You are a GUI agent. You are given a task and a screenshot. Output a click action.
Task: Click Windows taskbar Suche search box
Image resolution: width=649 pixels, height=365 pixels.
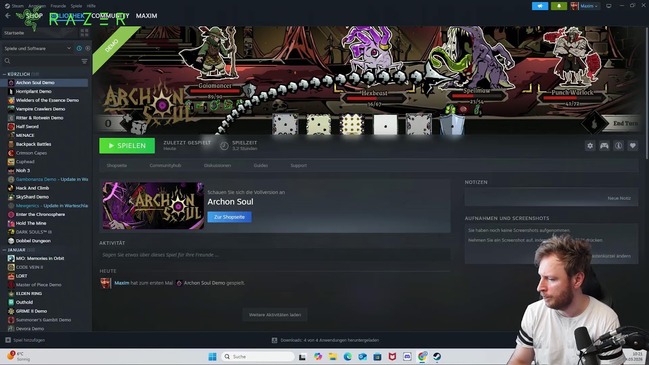pyautogui.click(x=258, y=356)
